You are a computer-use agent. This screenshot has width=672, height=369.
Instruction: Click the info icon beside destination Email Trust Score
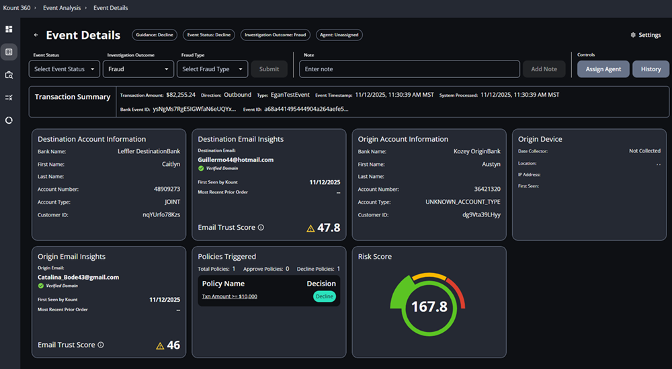coord(261,228)
